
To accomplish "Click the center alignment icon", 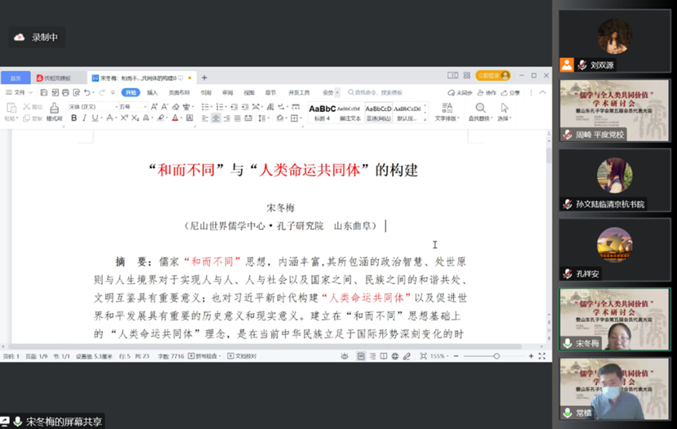I will [216, 118].
